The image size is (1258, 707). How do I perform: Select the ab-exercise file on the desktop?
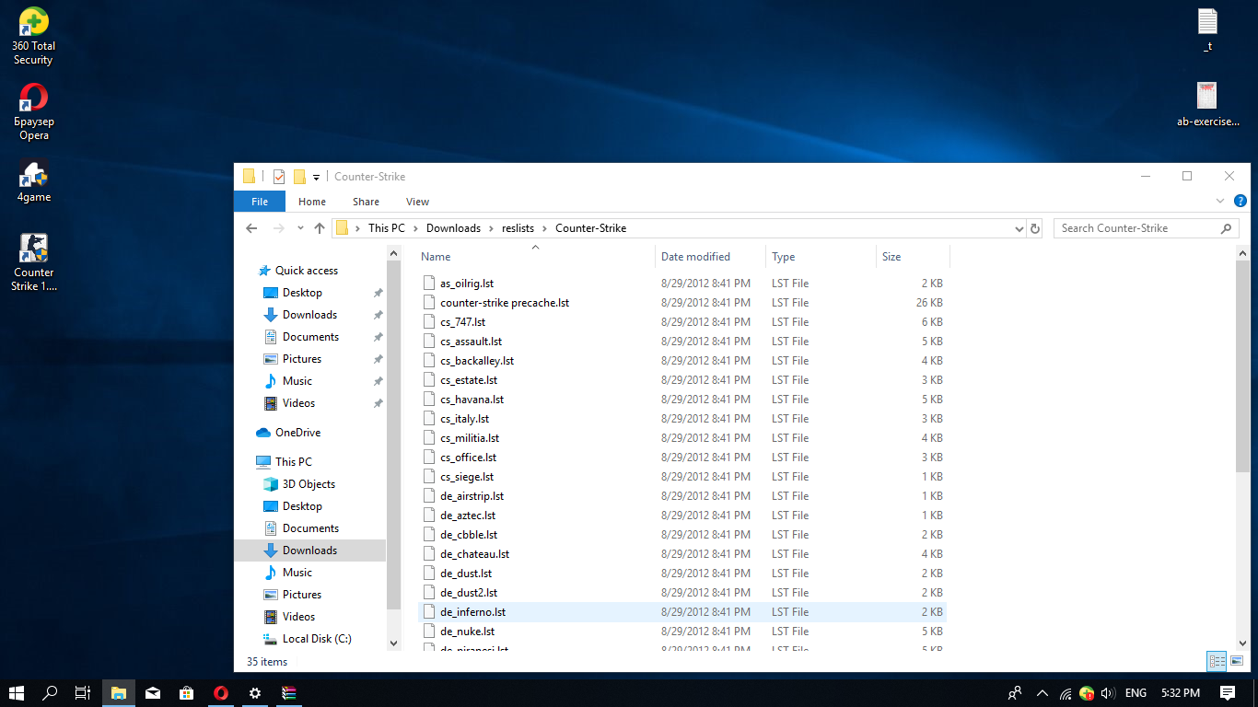(1207, 104)
